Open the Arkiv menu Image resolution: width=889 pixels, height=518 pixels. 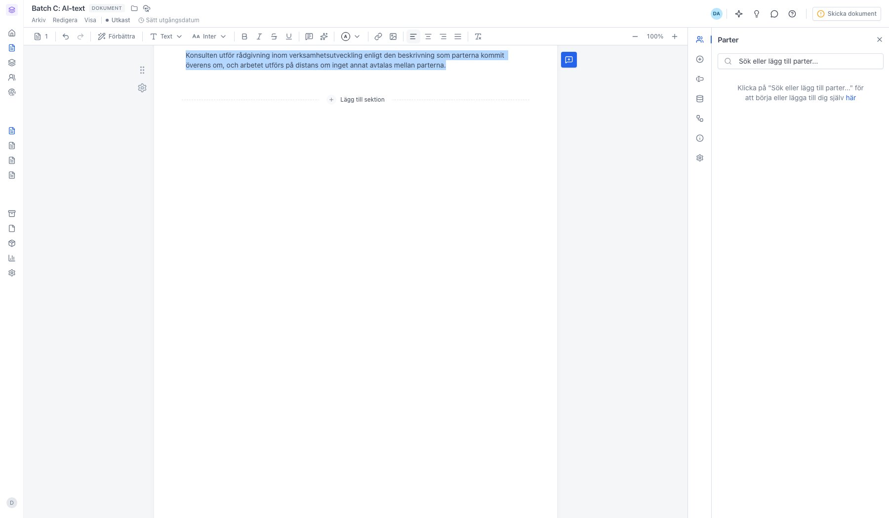click(x=39, y=20)
